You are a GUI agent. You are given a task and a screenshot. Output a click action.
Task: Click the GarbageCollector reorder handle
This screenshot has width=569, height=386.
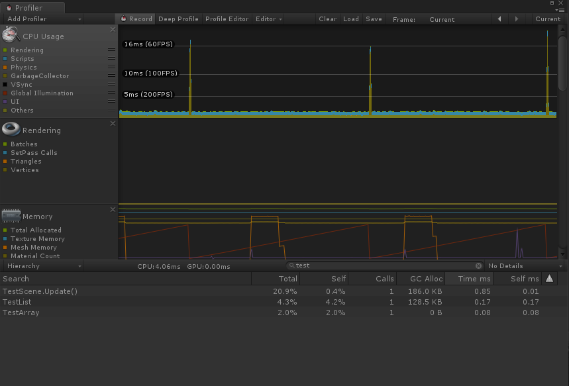pyautogui.click(x=111, y=75)
